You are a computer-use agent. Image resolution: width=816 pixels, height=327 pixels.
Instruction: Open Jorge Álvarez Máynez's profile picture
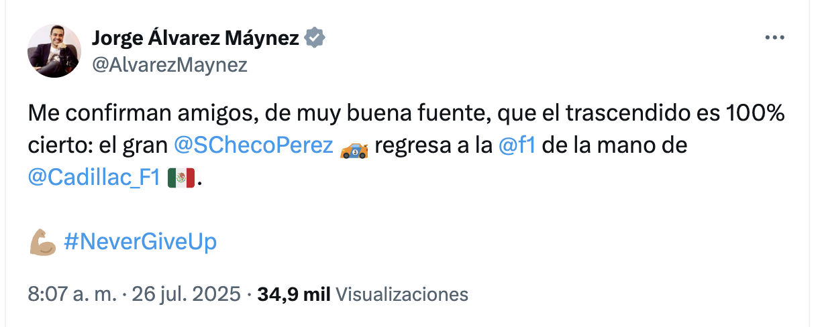coord(54,52)
